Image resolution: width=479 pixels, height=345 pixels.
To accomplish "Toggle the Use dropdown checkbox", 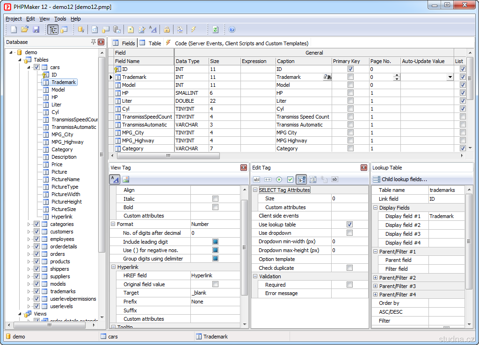I will (x=349, y=233).
